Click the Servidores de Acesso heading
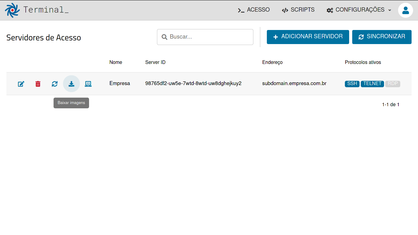This screenshot has width=418, height=235. click(x=44, y=38)
